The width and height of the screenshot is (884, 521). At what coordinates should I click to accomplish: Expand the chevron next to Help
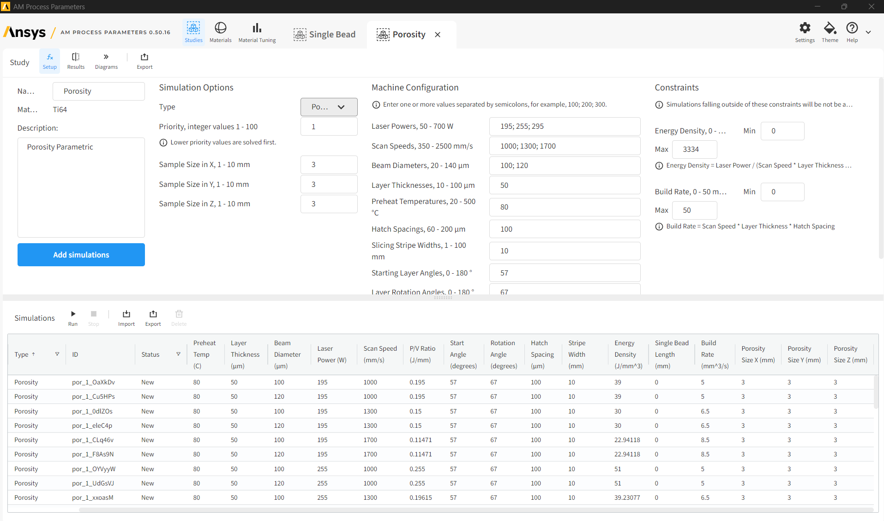pos(868,32)
